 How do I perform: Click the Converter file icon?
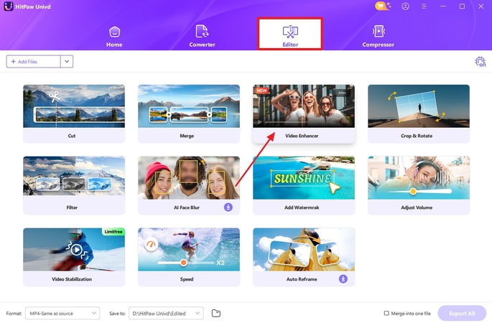(x=202, y=32)
